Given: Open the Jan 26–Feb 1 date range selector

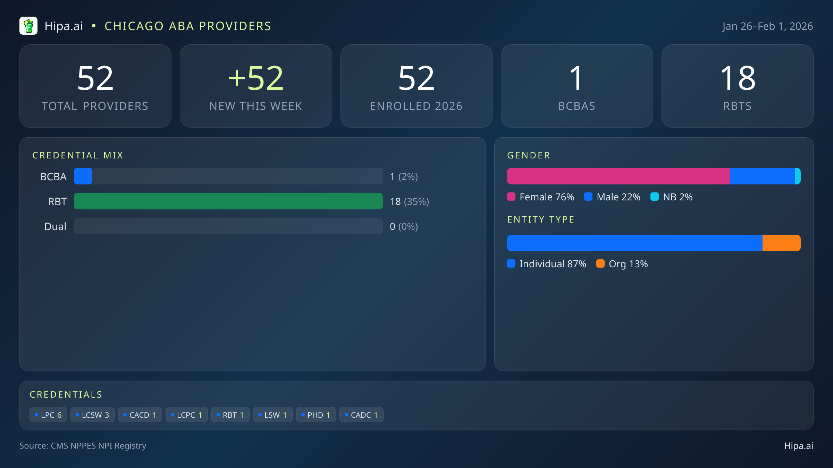Looking at the screenshot, I should tap(767, 26).
